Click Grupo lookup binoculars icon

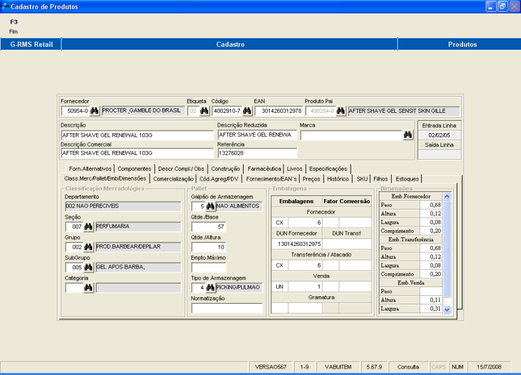click(89, 247)
